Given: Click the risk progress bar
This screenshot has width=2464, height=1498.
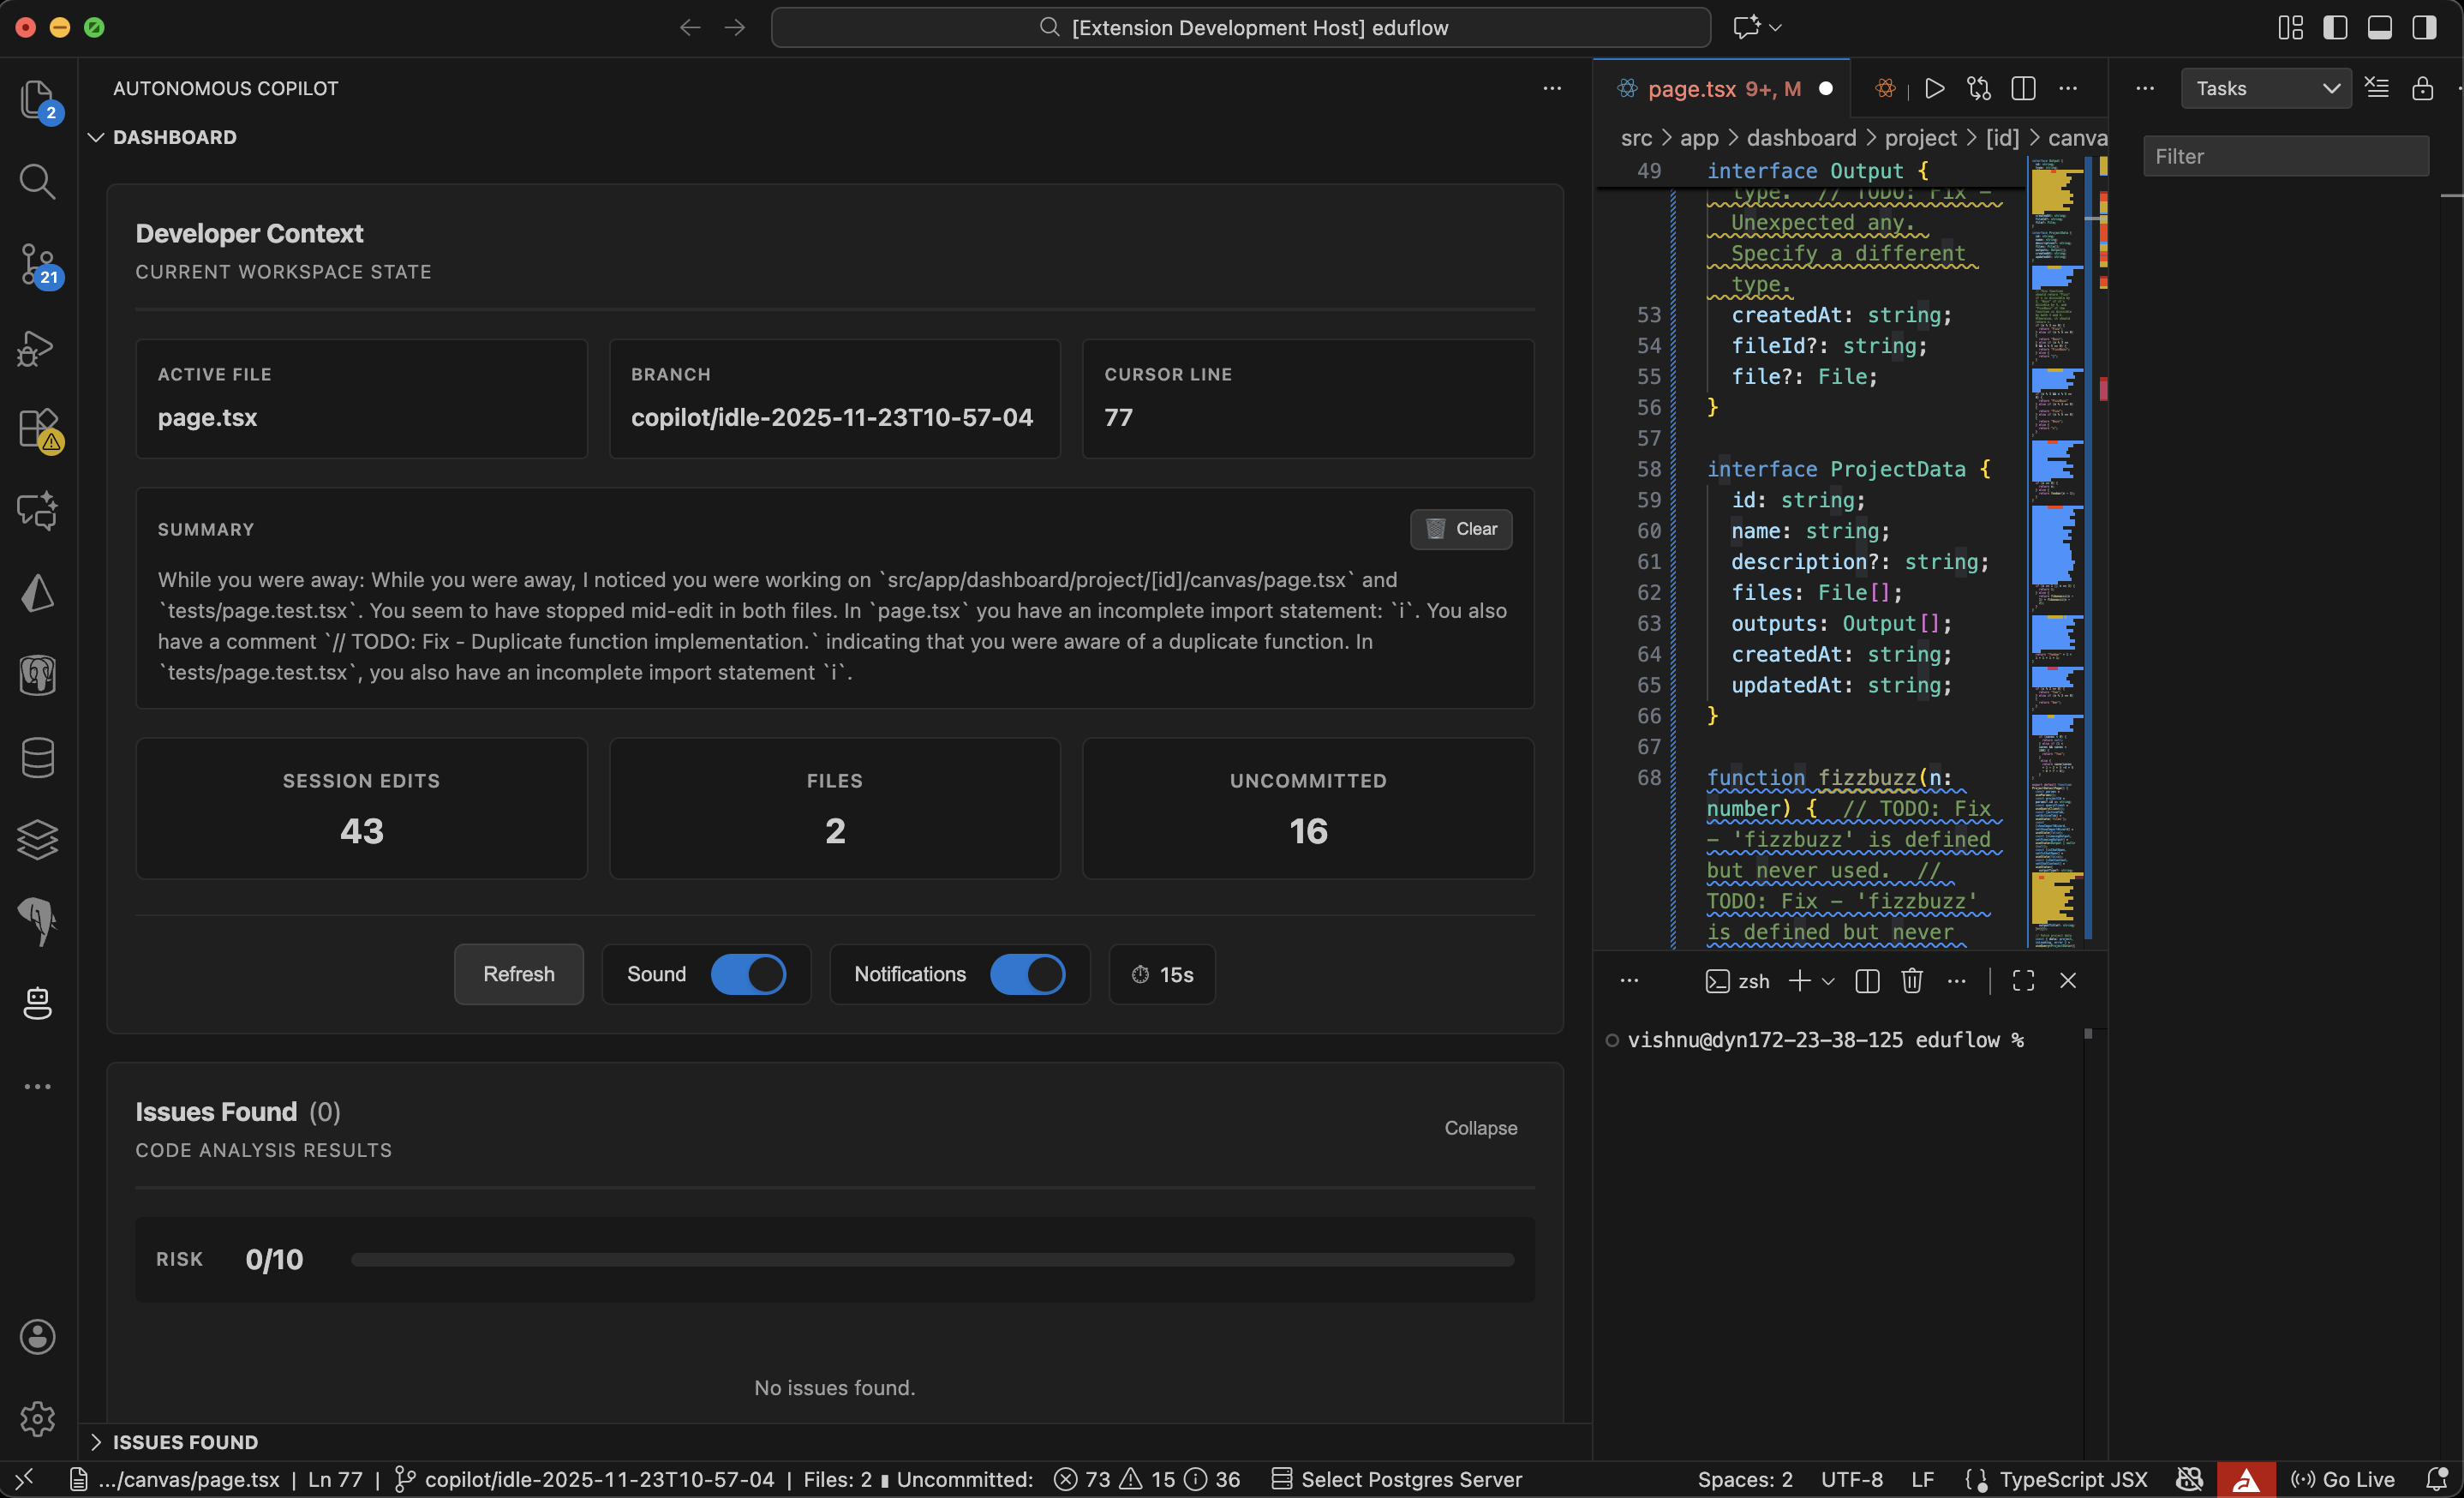Looking at the screenshot, I should click(x=932, y=1260).
